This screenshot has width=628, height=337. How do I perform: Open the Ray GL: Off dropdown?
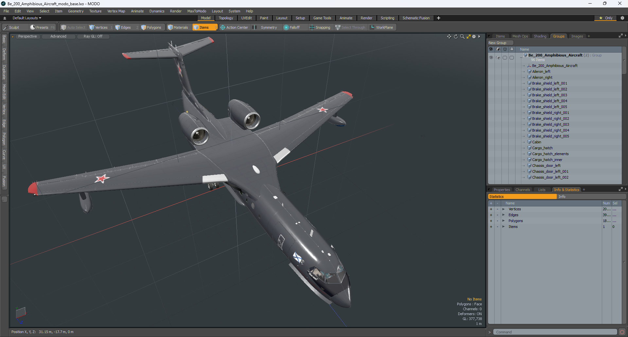[x=93, y=37]
